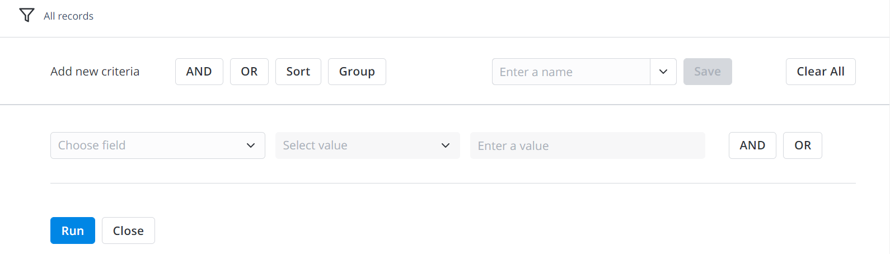890x254 pixels.
Task: Close the filter panel
Action: [x=128, y=231]
